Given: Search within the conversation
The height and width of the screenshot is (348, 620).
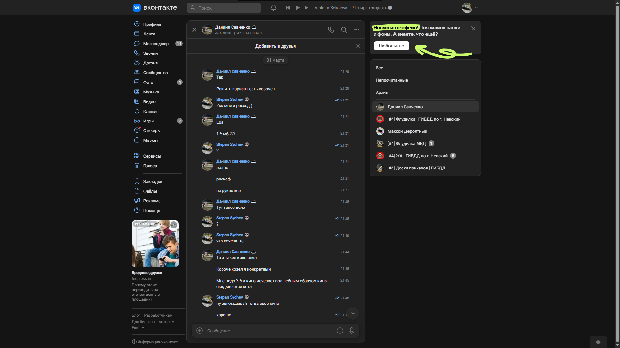Looking at the screenshot, I should tap(344, 30).
